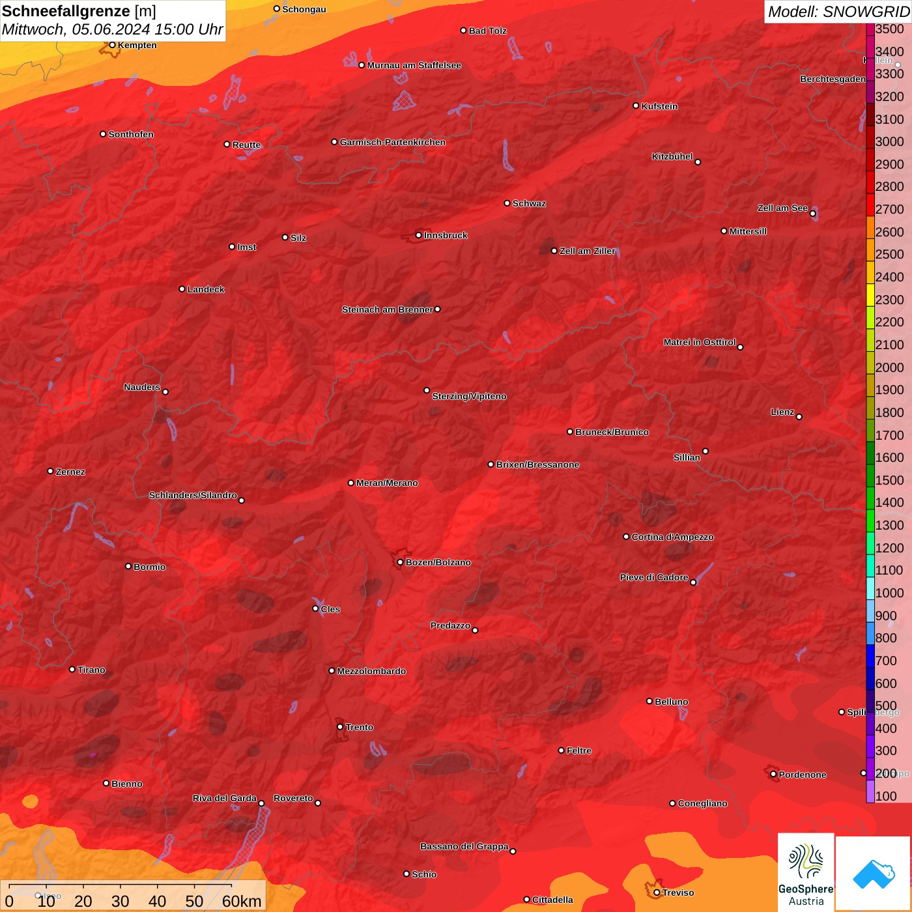
Task: Click the Bruneck/Brunico label
Action: [x=612, y=432]
